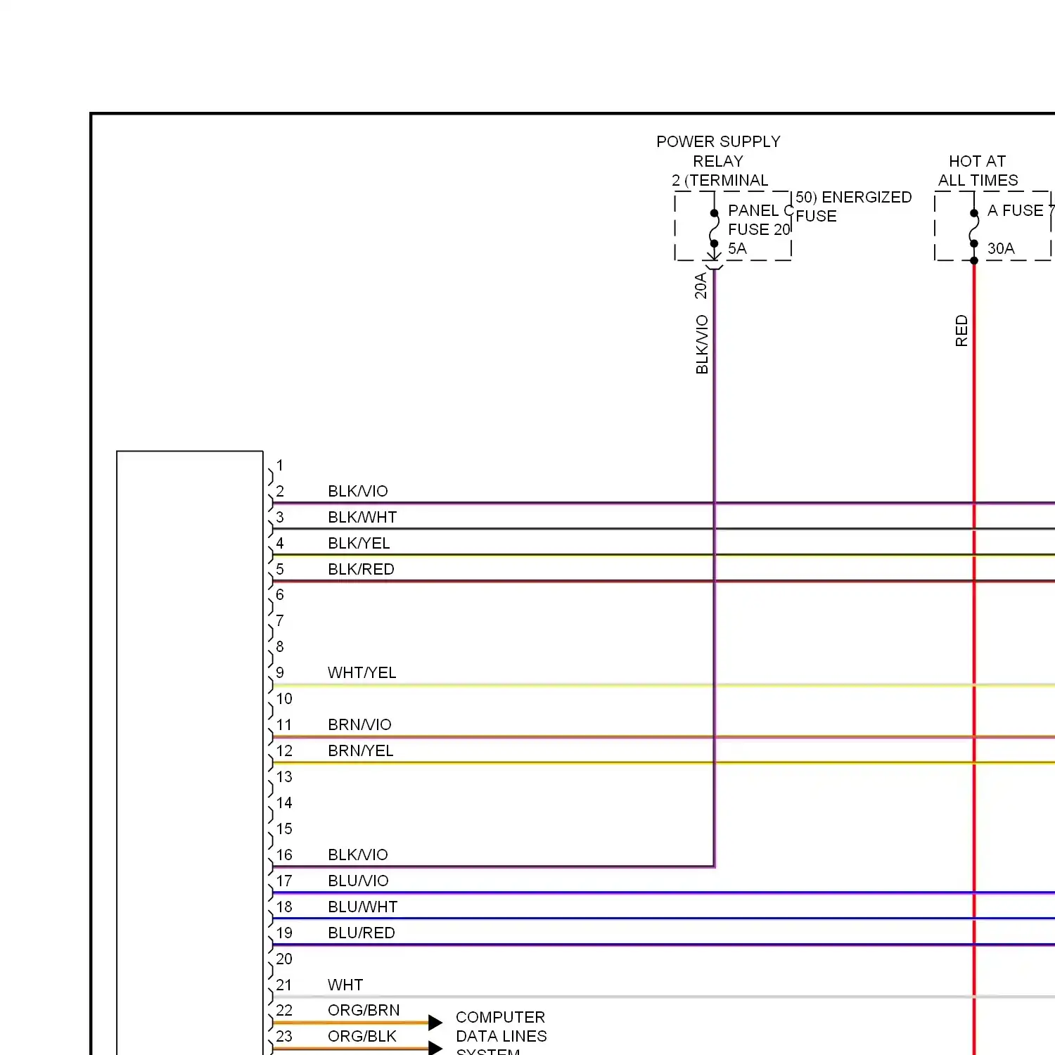Click connector pin number 10
This screenshot has height=1055, width=1055.
[284, 698]
